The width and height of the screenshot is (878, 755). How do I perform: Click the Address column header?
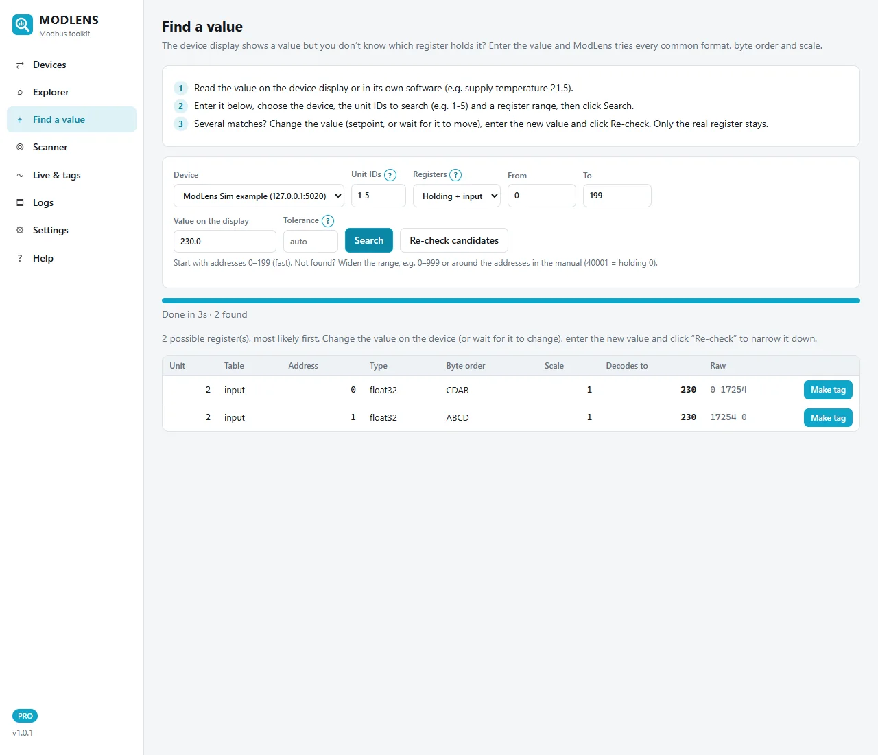303,366
